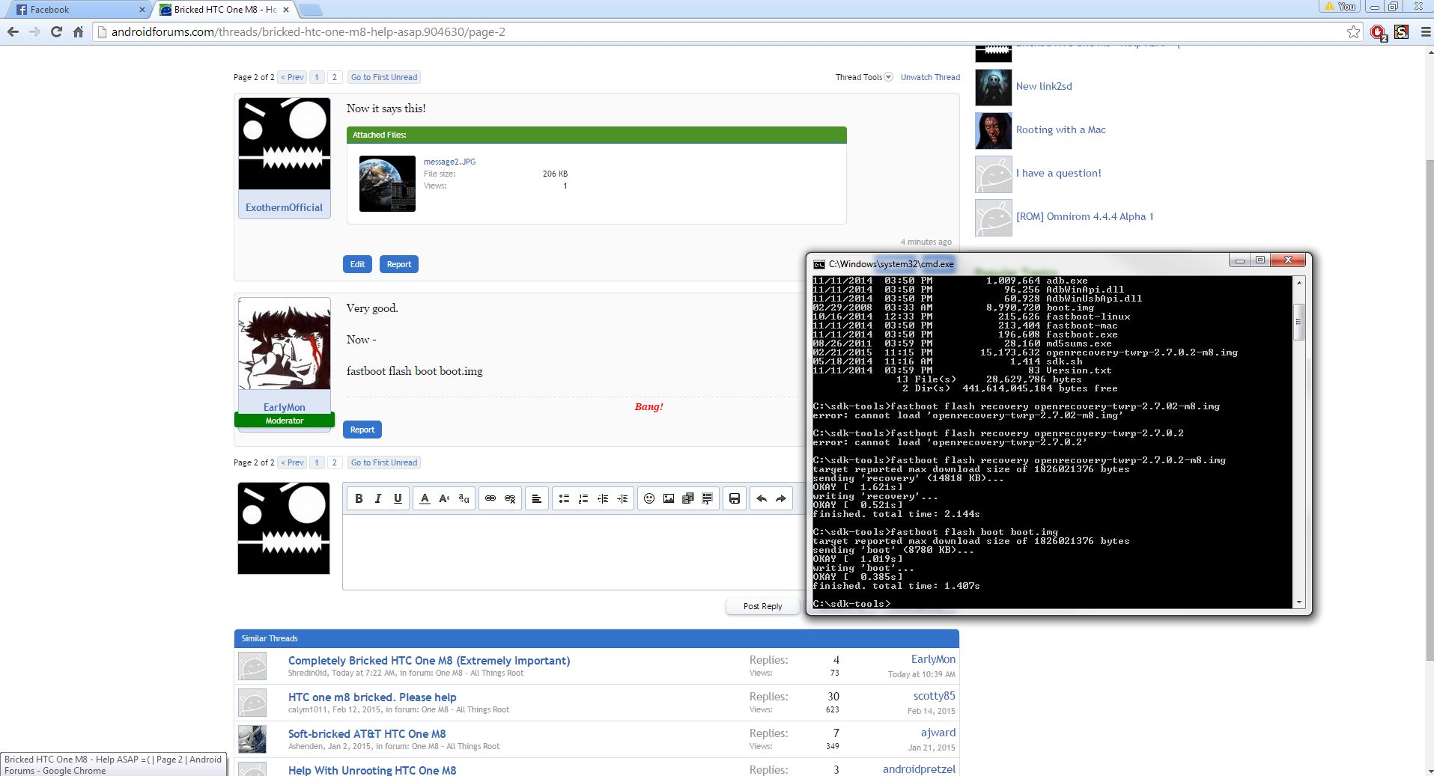The height and width of the screenshot is (776, 1434).
Task: Open the text color picker
Action: coord(425,498)
